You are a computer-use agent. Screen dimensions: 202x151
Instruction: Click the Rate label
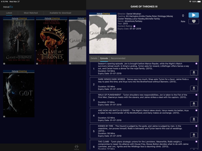(x=183, y=22)
